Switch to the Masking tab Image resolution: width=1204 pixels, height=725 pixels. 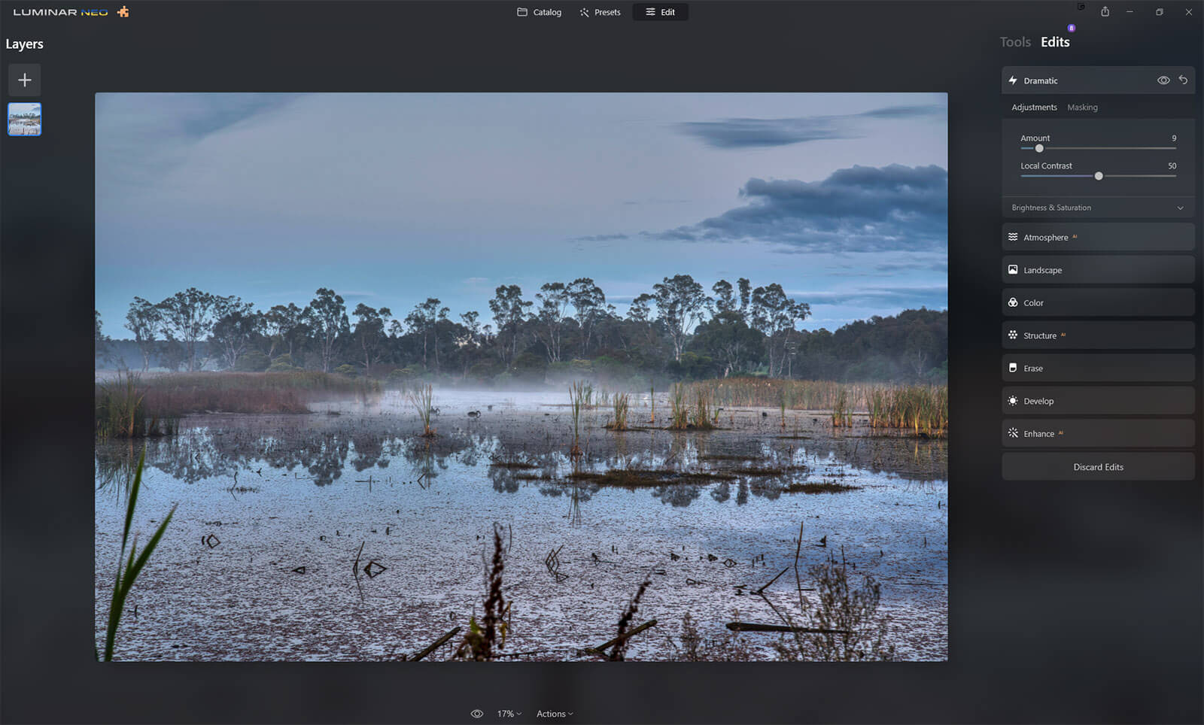click(1082, 108)
